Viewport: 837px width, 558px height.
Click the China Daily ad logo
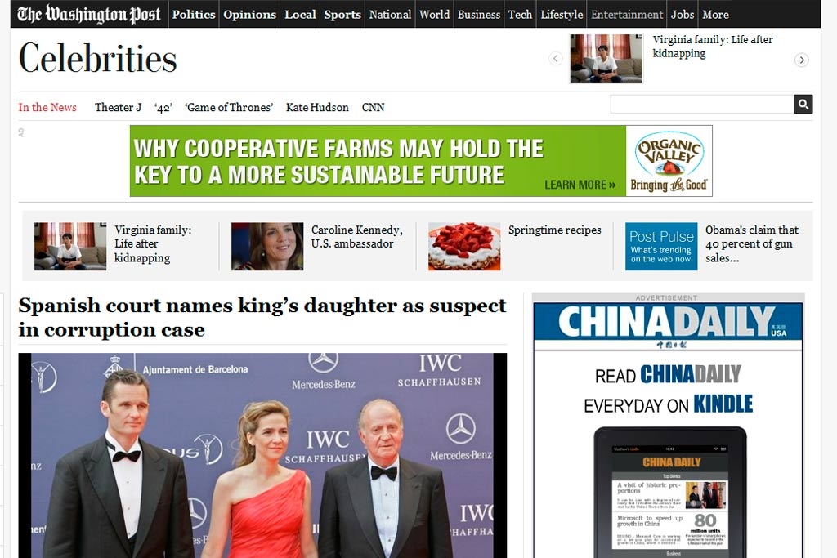(x=667, y=322)
